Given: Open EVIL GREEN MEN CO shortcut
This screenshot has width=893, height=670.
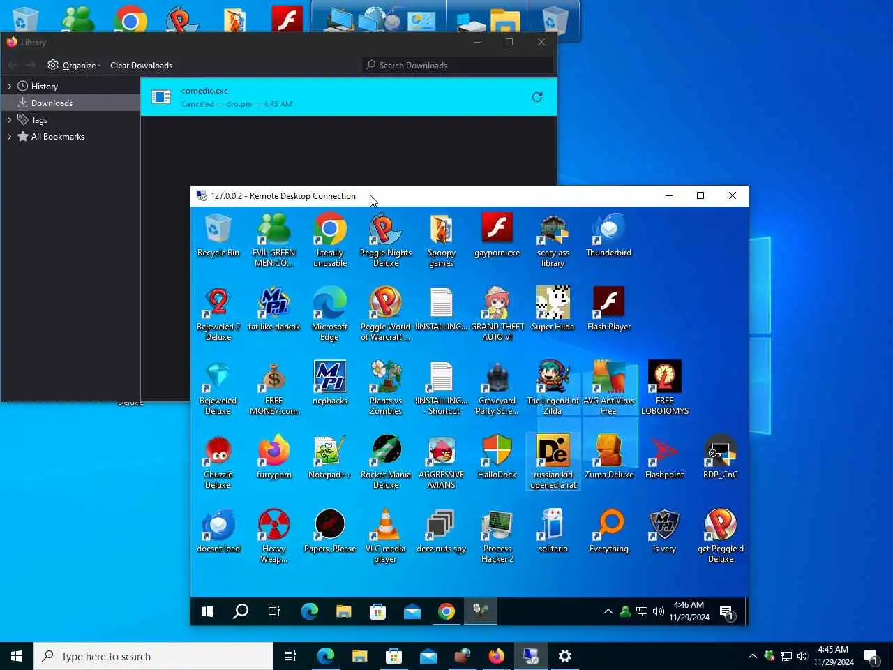Looking at the screenshot, I should [x=273, y=240].
